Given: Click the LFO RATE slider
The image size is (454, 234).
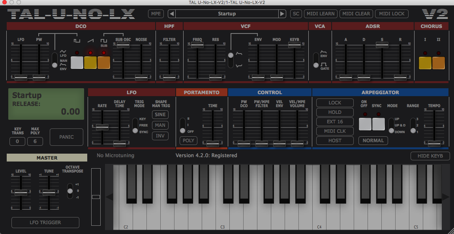Looking at the screenshot, I should tap(103, 127).
